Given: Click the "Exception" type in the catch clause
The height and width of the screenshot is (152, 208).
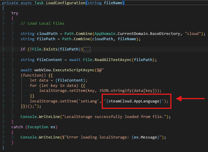Looking at the screenshot, I should tap(38, 127).
